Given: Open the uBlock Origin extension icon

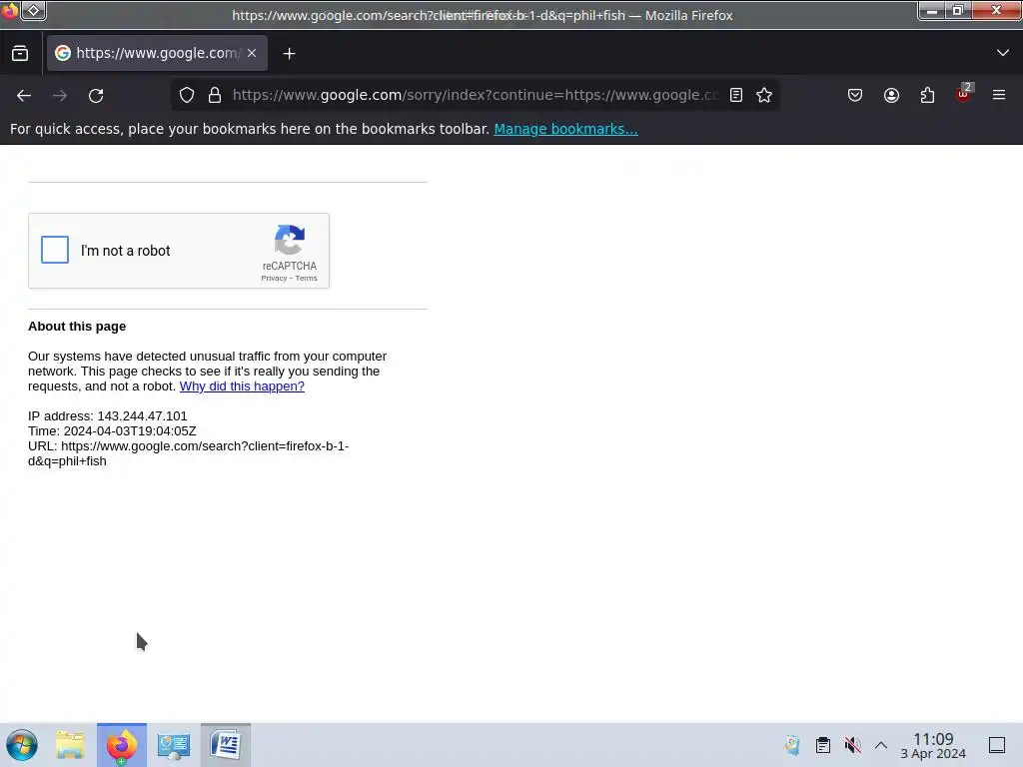Looking at the screenshot, I should pos(964,94).
